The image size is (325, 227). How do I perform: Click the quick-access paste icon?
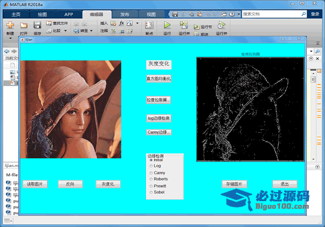point(200,14)
